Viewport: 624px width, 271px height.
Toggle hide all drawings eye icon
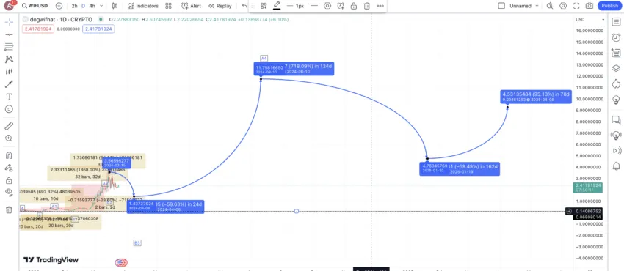tap(9, 192)
